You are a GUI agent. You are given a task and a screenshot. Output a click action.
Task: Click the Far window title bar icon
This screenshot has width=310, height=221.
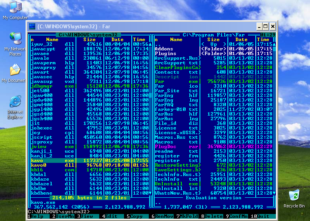pyautogui.click(x=32, y=26)
